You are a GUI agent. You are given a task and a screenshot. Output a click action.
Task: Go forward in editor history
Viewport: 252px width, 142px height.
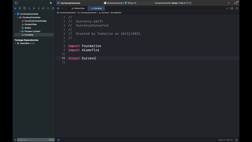pyautogui.click(x=66, y=8)
